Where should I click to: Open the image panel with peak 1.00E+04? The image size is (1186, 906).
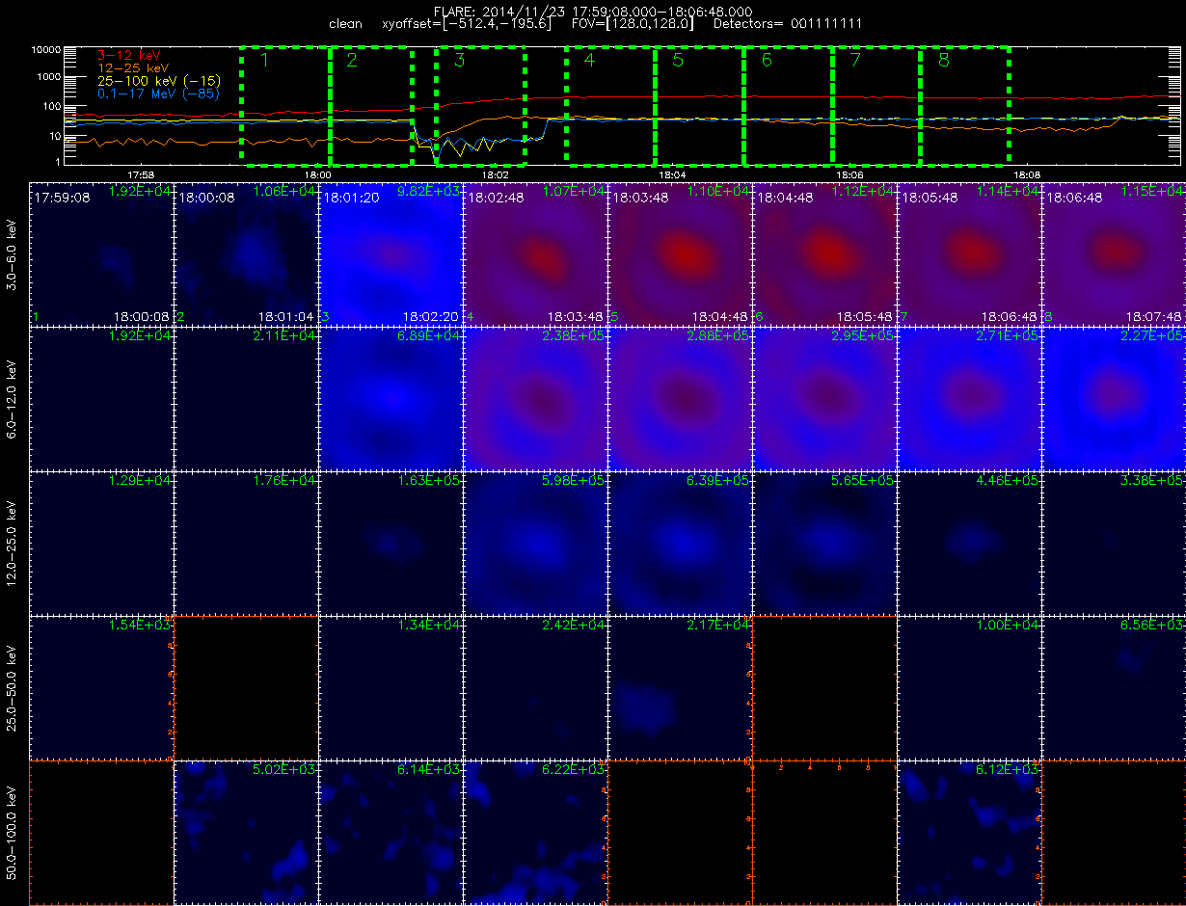point(969,686)
